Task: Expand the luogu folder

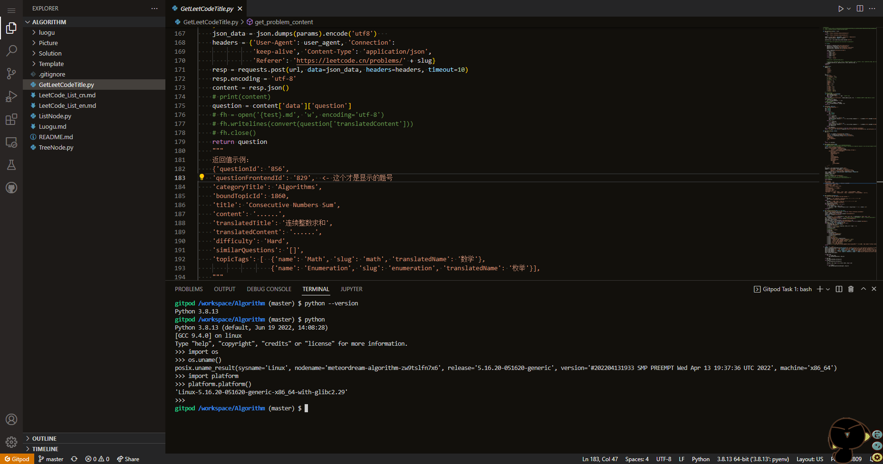Action: pyautogui.click(x=47, y=32)
